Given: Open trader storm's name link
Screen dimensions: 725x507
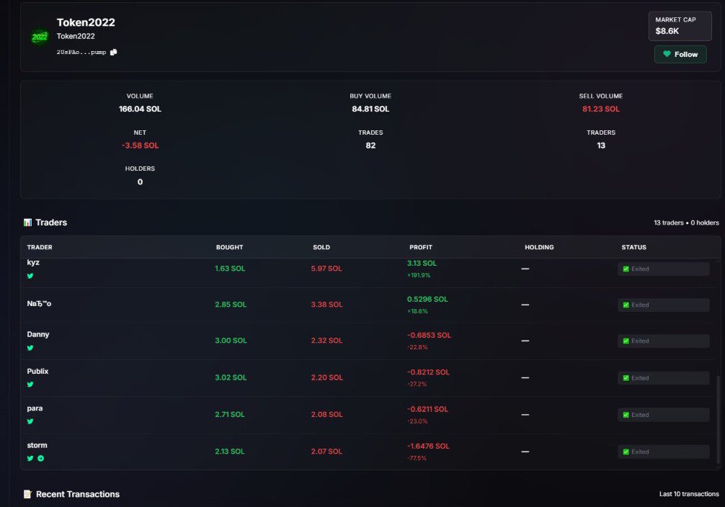Looking at the screenshot, I should 37,445.
